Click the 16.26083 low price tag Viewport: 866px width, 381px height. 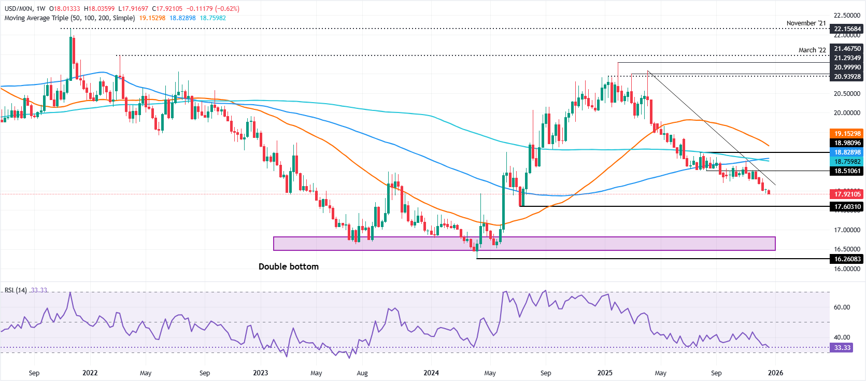(x=847, y=259)
